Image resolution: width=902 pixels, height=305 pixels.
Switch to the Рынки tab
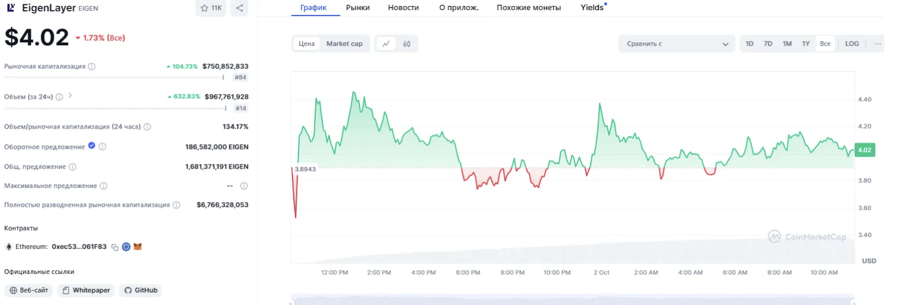pyautogui.click(x=357, y=8)
